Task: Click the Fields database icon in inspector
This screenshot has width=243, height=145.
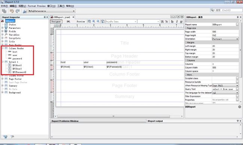Action: coord(6,31)
